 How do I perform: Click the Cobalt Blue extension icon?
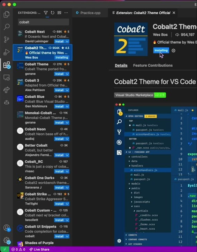tap(20, 98)
